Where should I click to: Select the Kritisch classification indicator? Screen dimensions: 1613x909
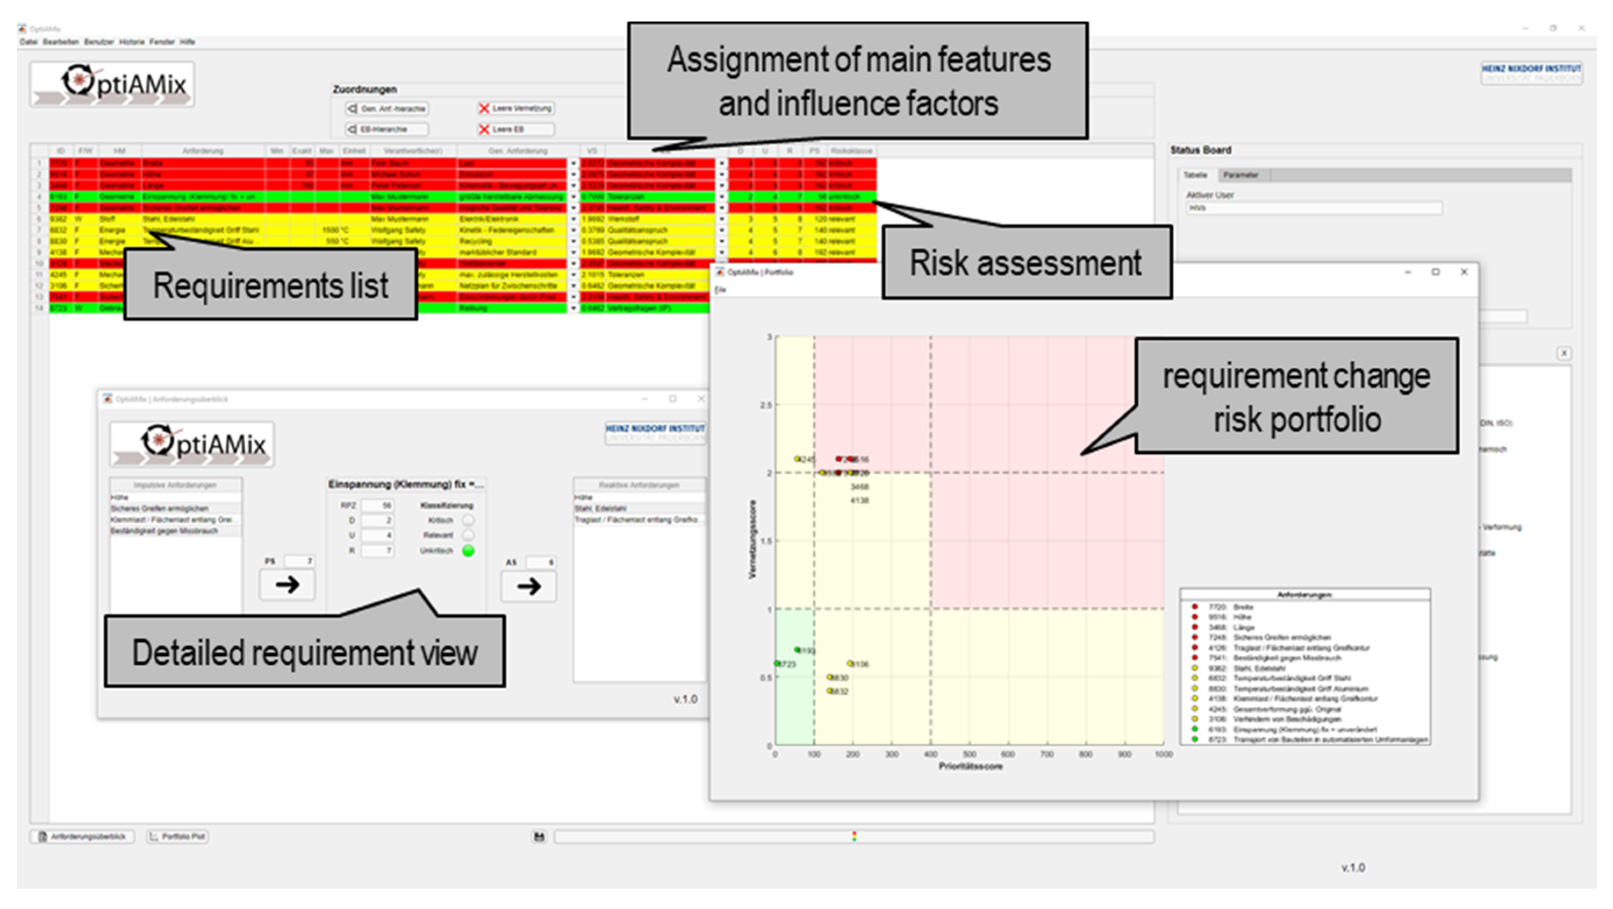pos(468,520)
